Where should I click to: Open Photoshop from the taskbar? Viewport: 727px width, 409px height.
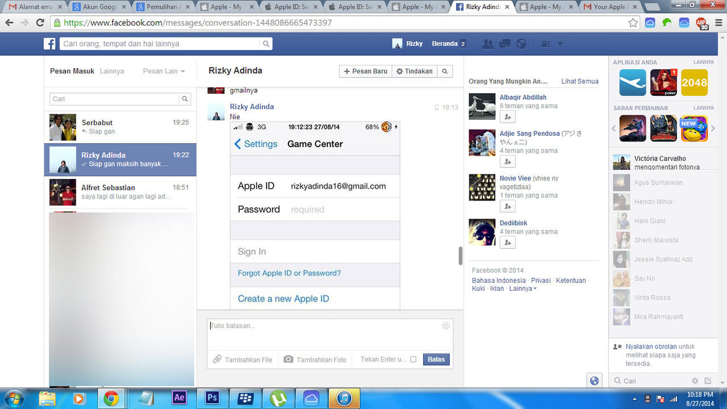(212, 398)
